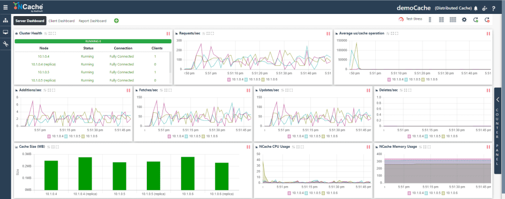Select node 10.1.0.5 in Cluster Health
505x199 pixels.
[x=44, y=72]
